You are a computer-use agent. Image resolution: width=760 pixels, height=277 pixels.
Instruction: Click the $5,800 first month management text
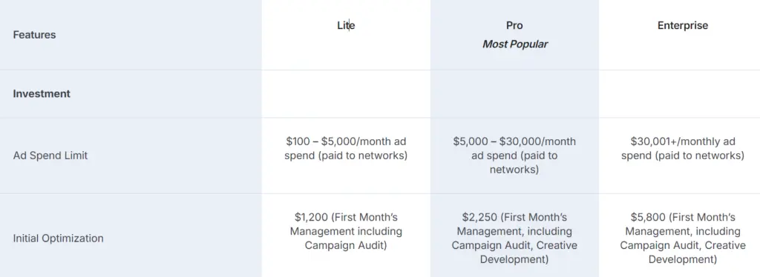pyautogui.click(x=683, y=238)
